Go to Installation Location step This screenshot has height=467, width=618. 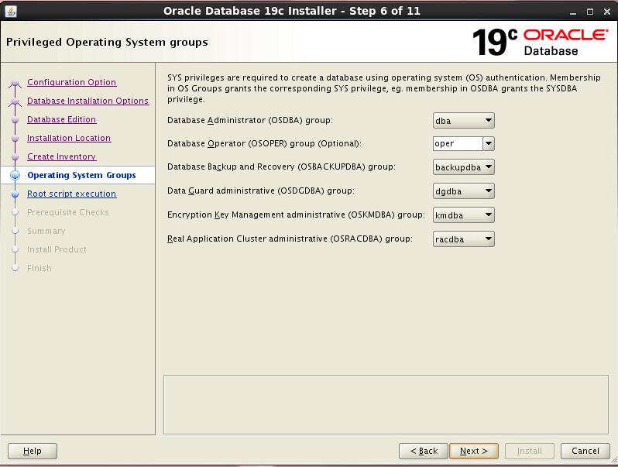69,139
